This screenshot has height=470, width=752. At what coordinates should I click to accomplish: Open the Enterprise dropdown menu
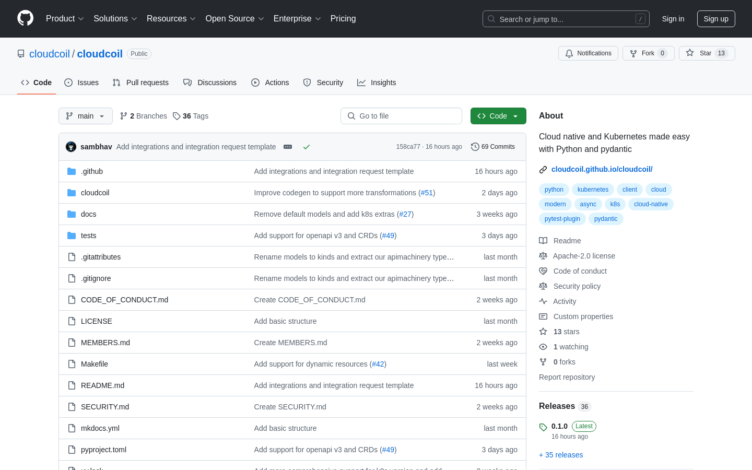pos(297,18)
